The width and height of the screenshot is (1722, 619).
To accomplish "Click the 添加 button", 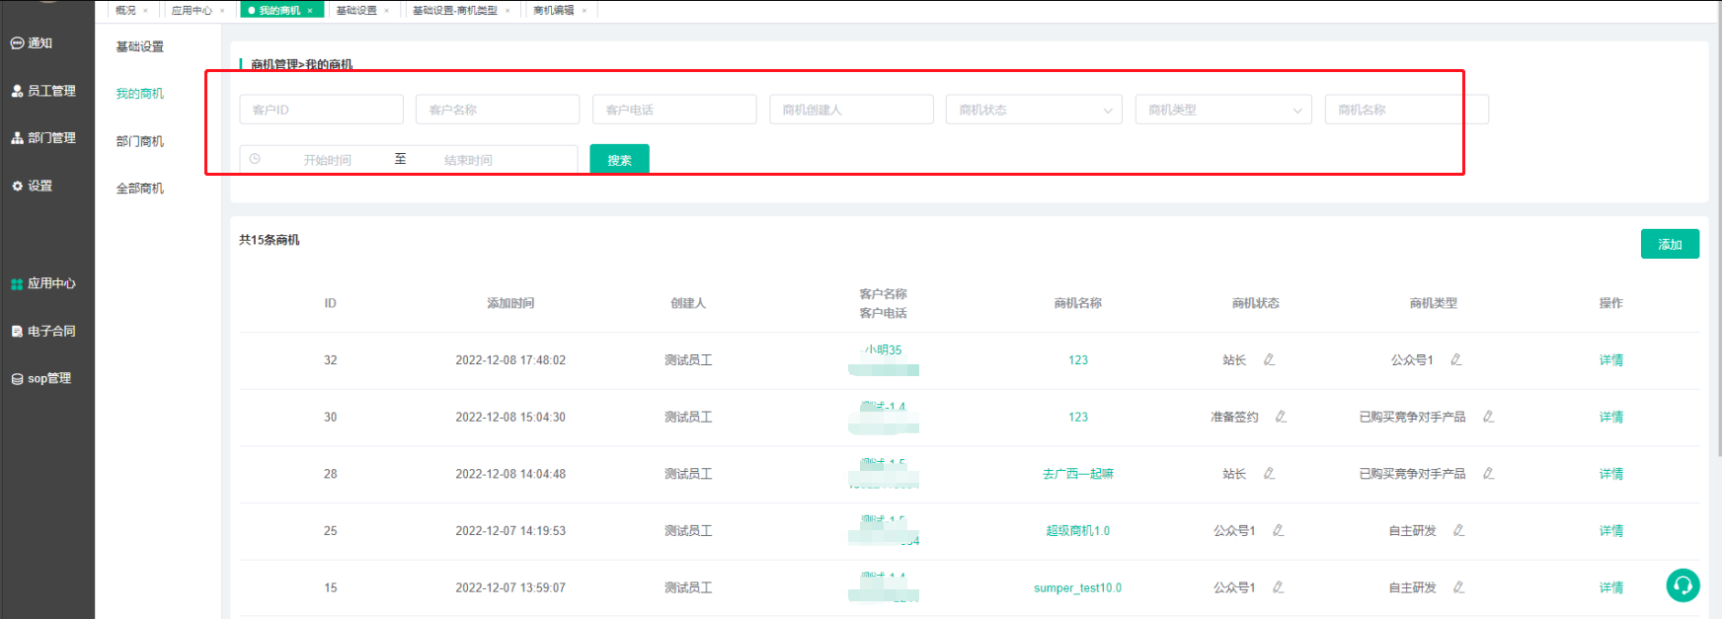I will coord(1669,244).
